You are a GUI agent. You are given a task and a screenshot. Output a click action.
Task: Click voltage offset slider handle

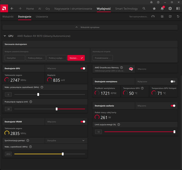pos(57,109)
